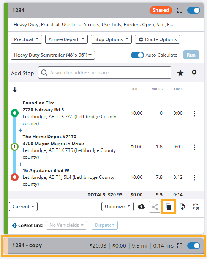Click the TOLLS column header

coord(137,89)
